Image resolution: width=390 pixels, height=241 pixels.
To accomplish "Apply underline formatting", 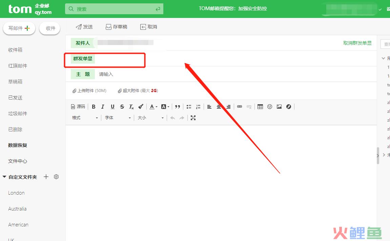I will pyautogui.click(x=112, y=107).
